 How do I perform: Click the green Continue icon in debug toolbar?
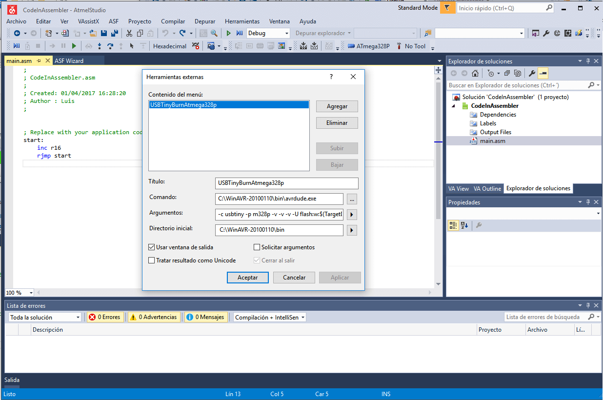pyautogui.click(x=74, y=46)
